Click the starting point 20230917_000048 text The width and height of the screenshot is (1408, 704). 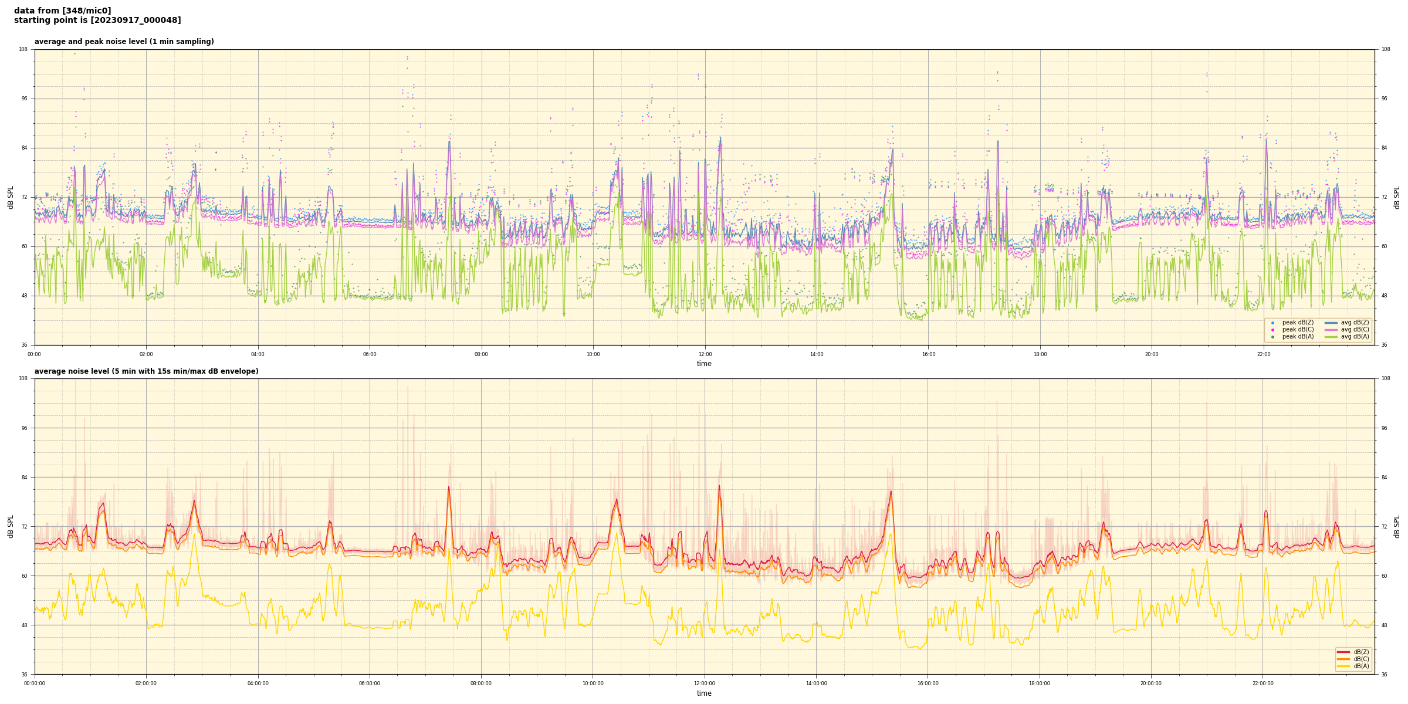coord(97,21)
